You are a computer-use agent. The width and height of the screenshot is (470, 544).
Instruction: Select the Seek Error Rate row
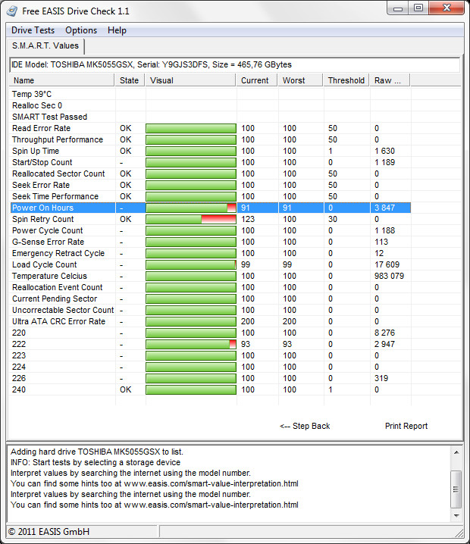210,185
